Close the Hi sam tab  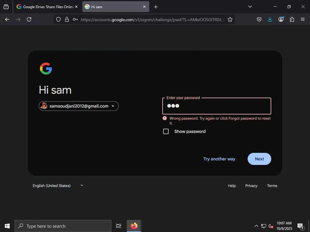144,7
